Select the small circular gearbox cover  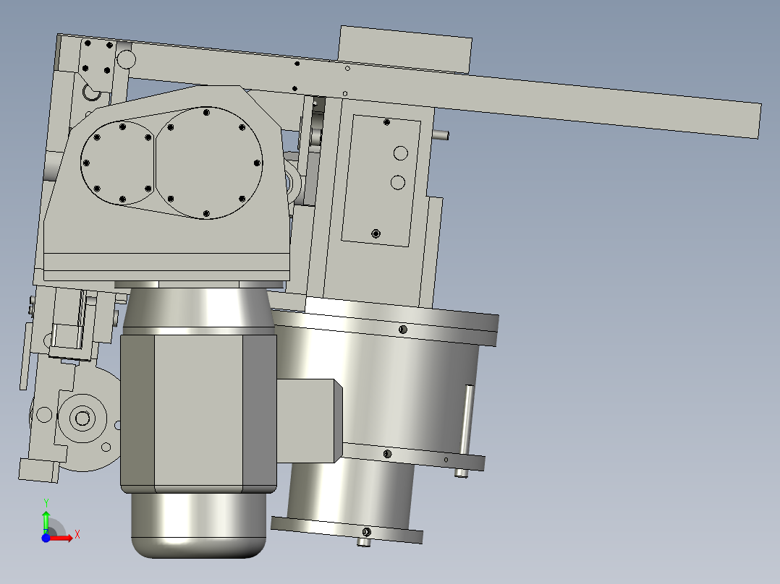[119, 163]
